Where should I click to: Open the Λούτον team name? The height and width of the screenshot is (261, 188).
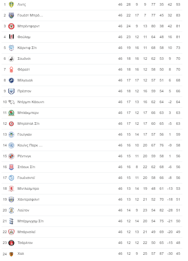coord(23,210)
